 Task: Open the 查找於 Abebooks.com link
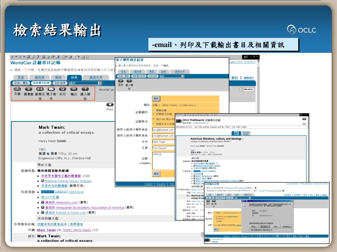coord(61,202)
